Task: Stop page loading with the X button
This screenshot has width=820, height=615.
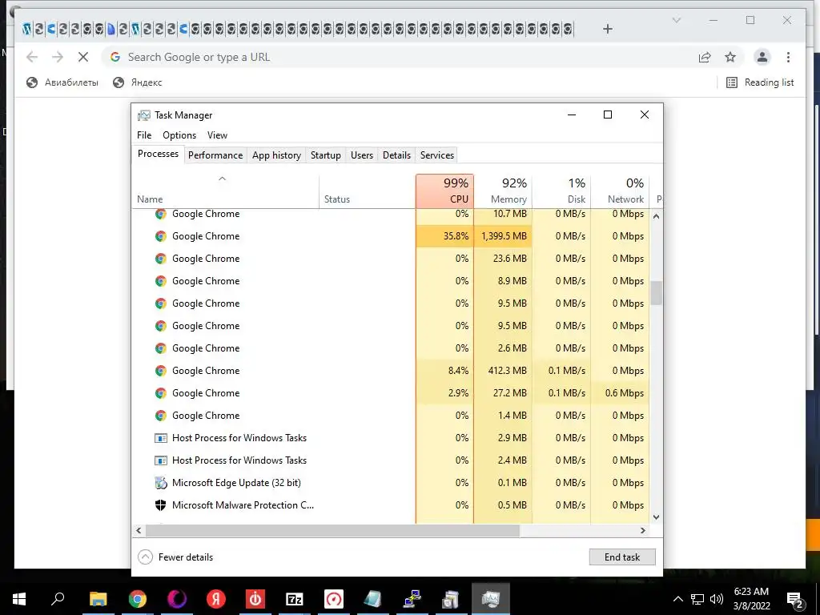Action: [83, 57]
